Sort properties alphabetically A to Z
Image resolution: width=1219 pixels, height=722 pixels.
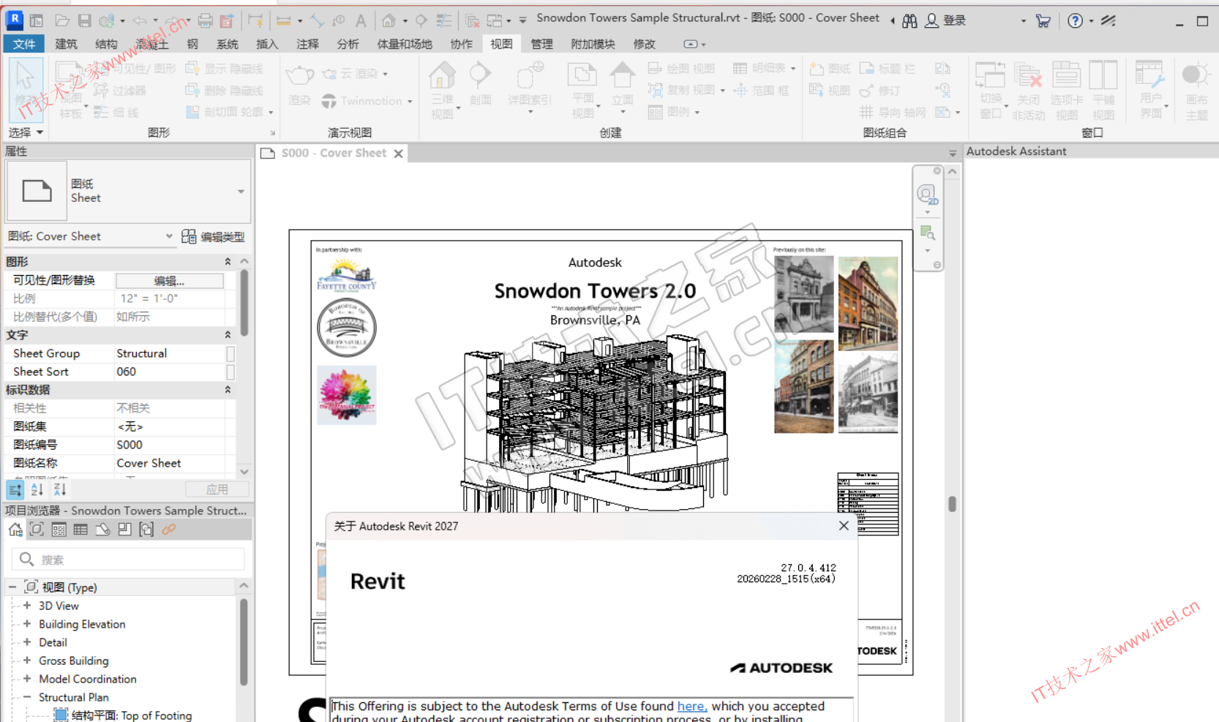(x=37, y=489)
